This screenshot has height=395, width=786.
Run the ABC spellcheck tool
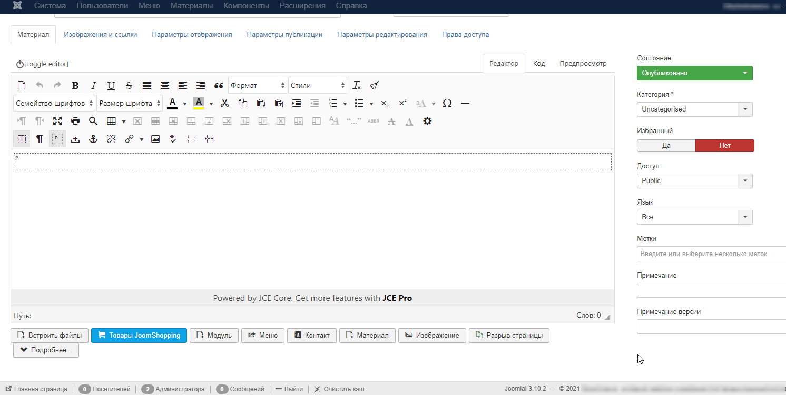(x=173, y=139)
